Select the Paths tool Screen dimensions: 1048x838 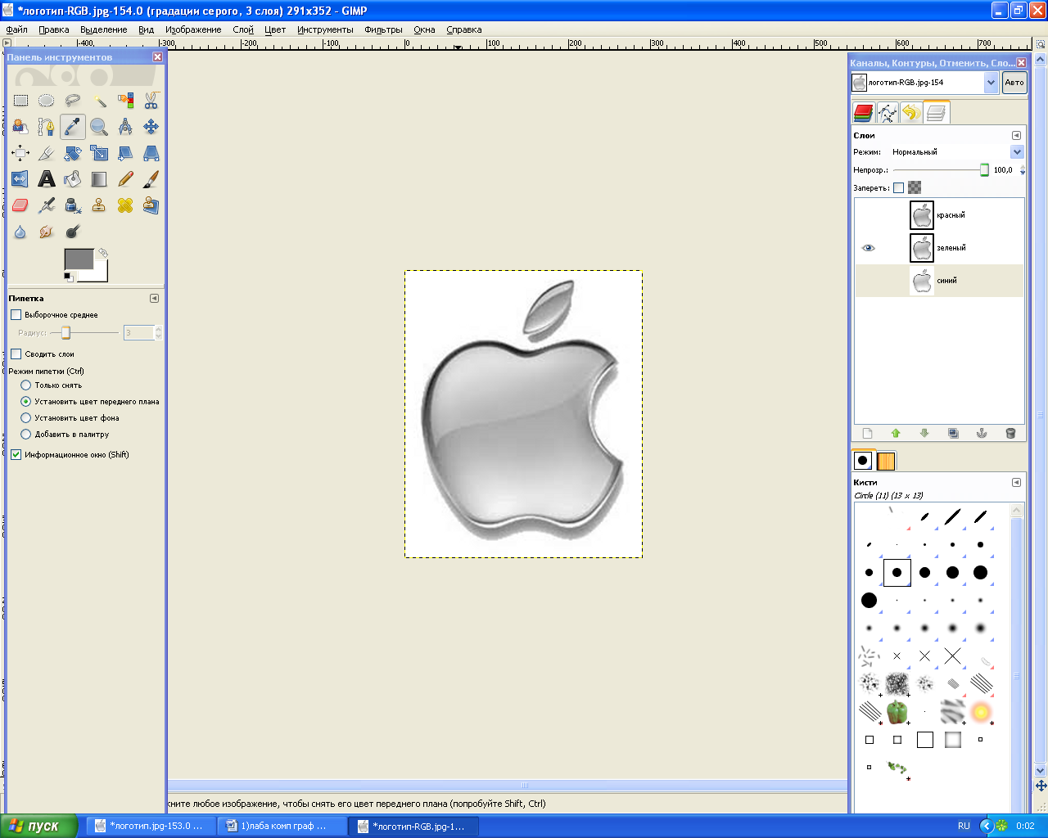(47, 127)
